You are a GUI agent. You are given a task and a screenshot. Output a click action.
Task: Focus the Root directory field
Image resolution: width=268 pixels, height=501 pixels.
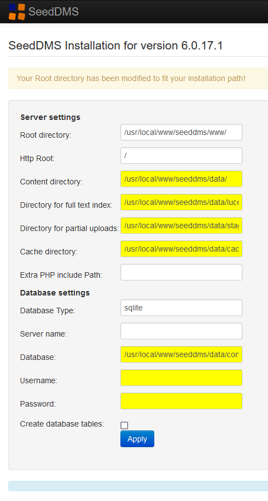(x=181, y=132)
